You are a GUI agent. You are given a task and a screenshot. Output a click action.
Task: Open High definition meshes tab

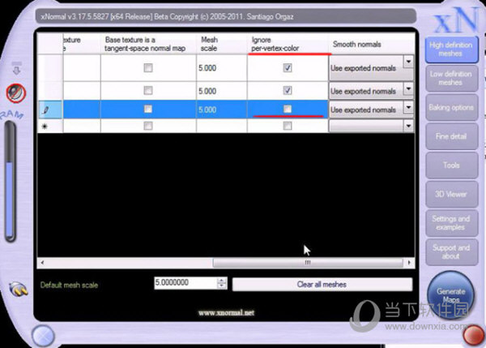[451, 49]
